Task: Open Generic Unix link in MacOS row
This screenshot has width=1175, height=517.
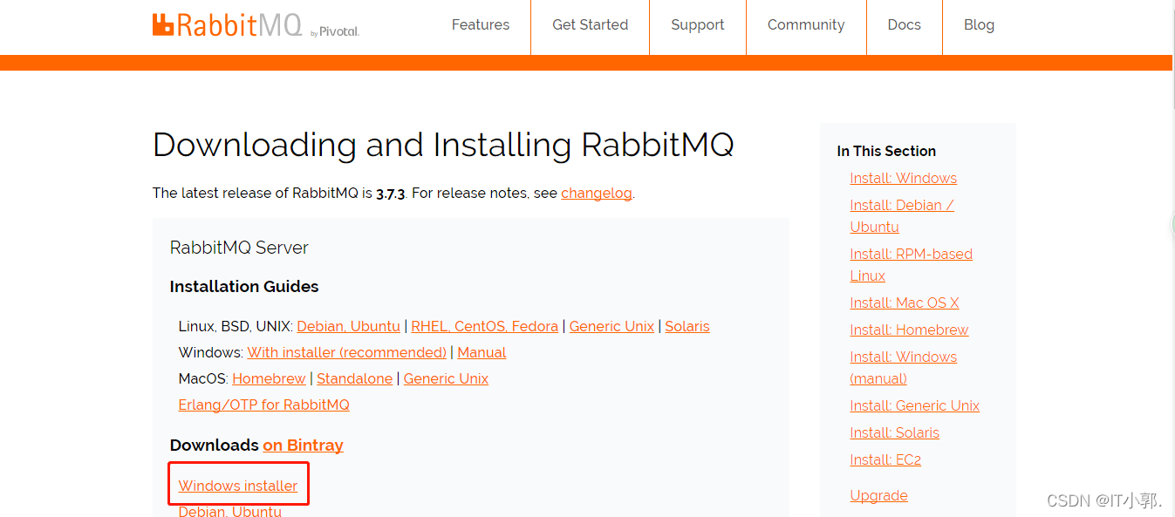Action: [446, 378]
